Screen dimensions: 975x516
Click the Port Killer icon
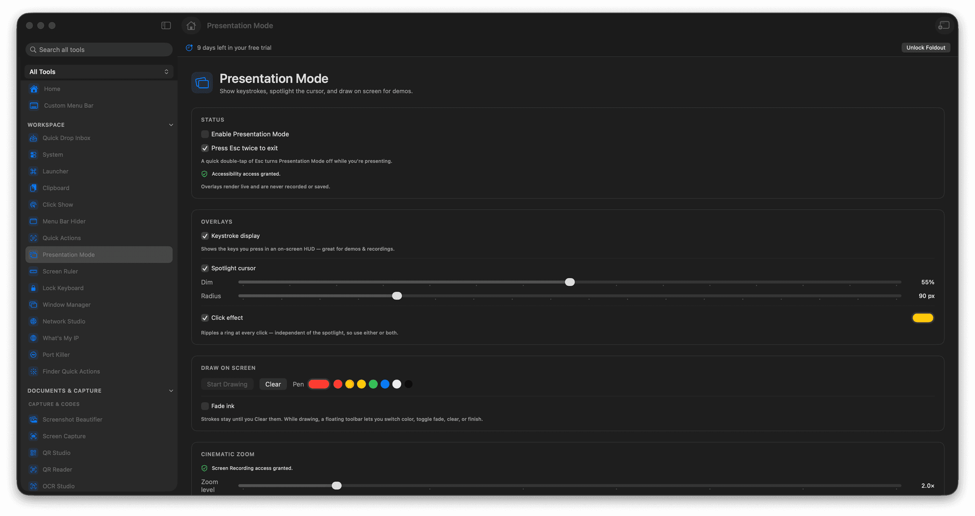34,355
